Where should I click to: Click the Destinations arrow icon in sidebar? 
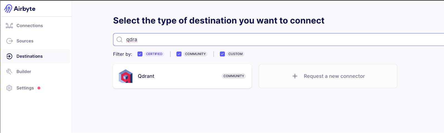coord(9,56)
